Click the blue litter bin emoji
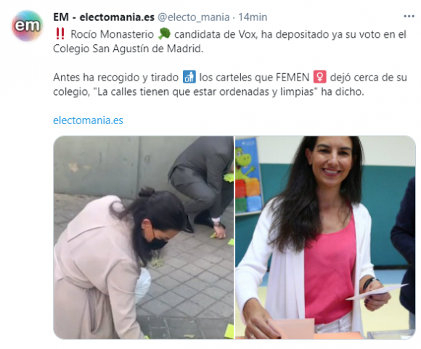The height and width of the screenshot is (349, 421). [x=189, y=77]
